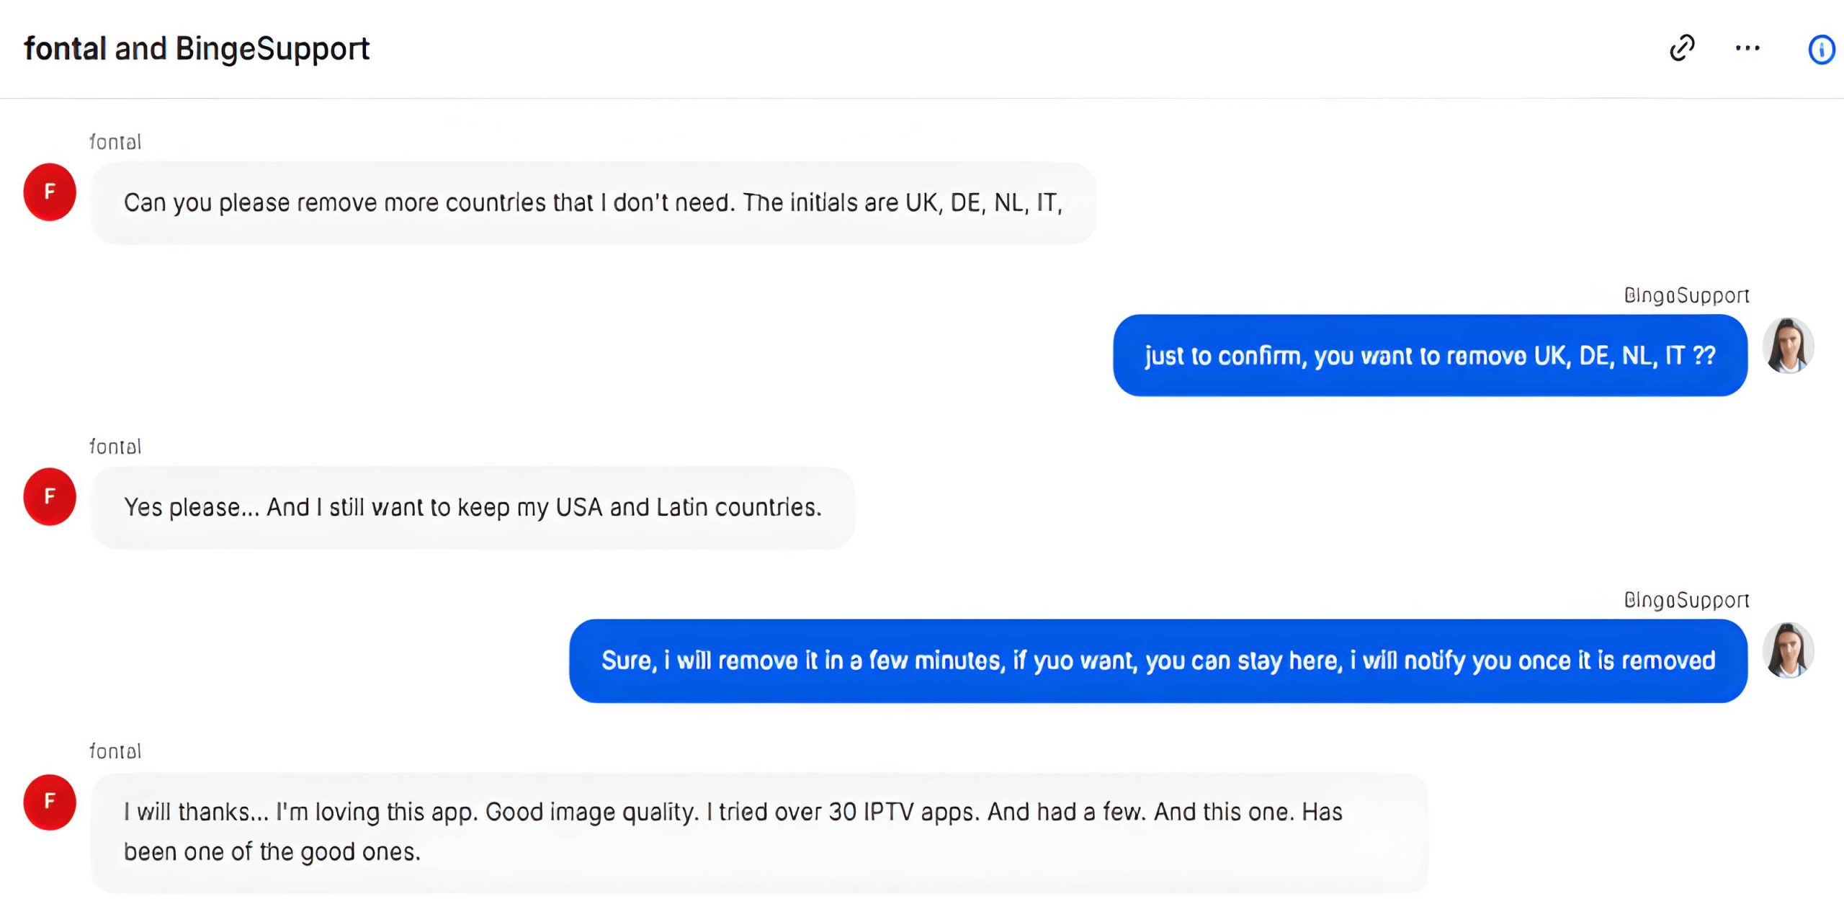Screen dimensions: 1844x922
Task: Select the blue "just to confirm" reply bubble
Action: pyautogui.click(x=1430, y=356)
